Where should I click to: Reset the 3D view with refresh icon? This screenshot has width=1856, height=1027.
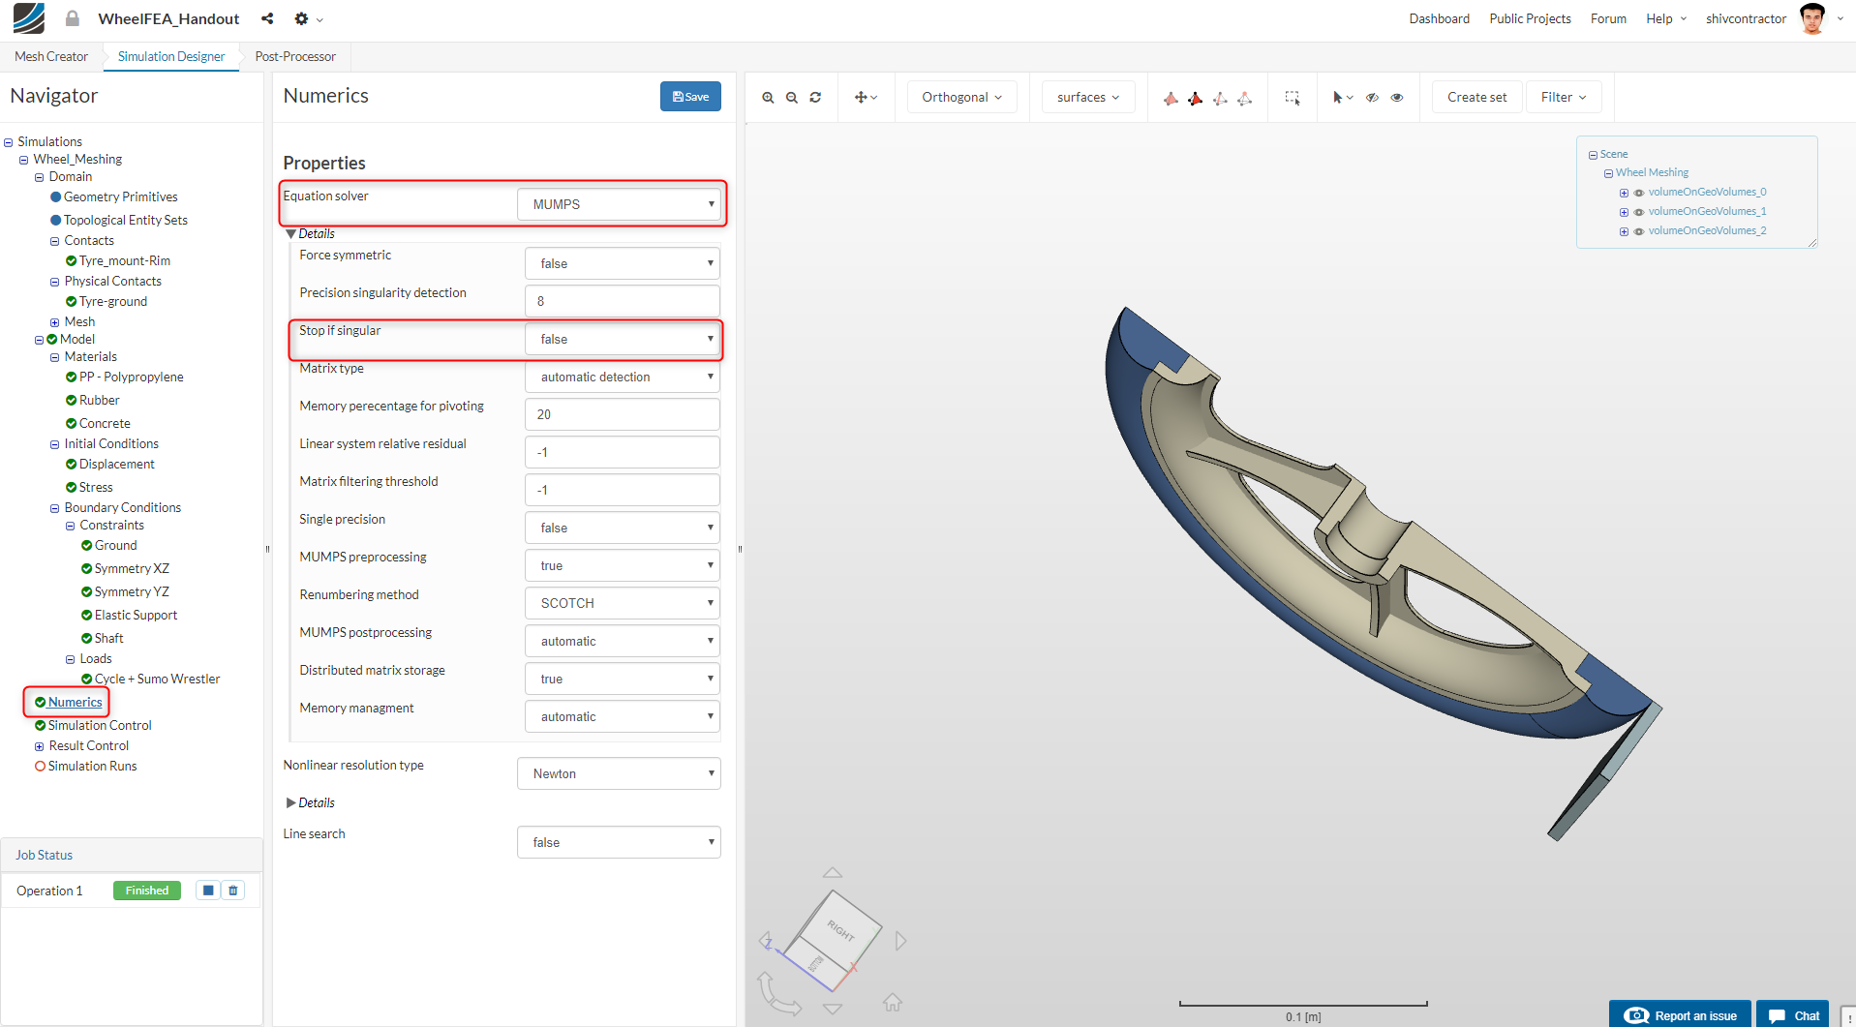coord(815,98)
